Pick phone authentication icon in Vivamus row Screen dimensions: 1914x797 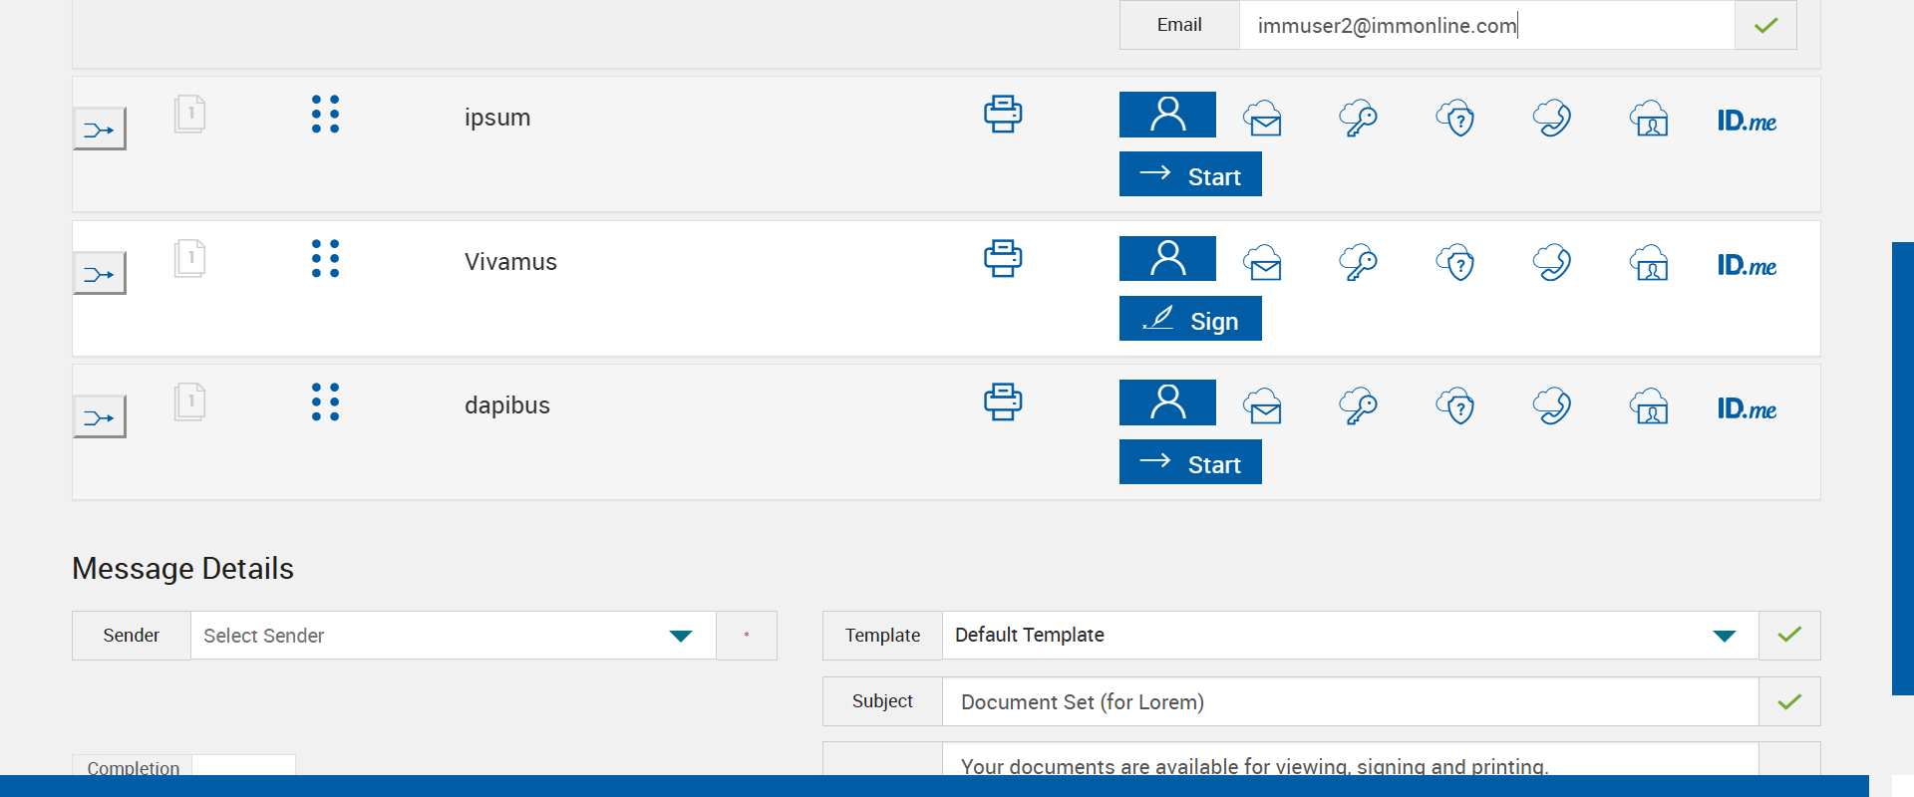click(x=1551, y=263)
